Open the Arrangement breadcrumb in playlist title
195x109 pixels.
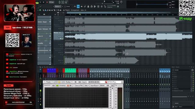click(75, 10)
